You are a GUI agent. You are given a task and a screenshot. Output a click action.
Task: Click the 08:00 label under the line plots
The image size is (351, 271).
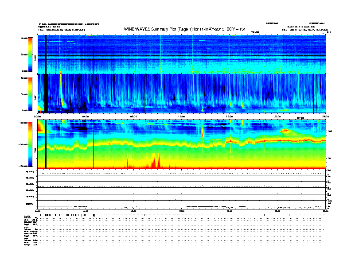[134, 211]
